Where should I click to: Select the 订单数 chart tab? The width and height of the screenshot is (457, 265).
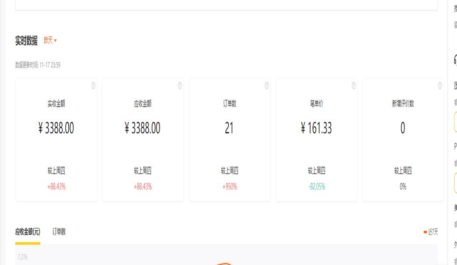(59, 232)
